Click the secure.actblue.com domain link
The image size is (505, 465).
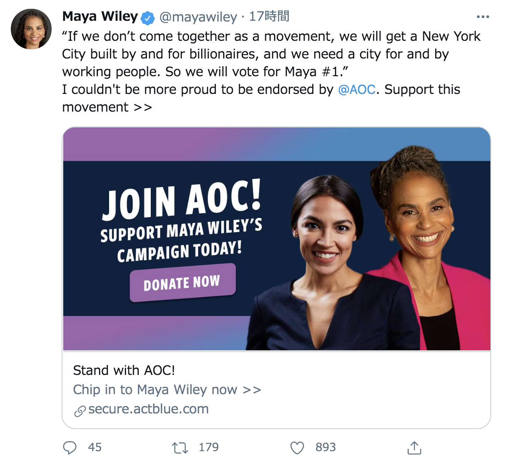(x=148, y=409)
